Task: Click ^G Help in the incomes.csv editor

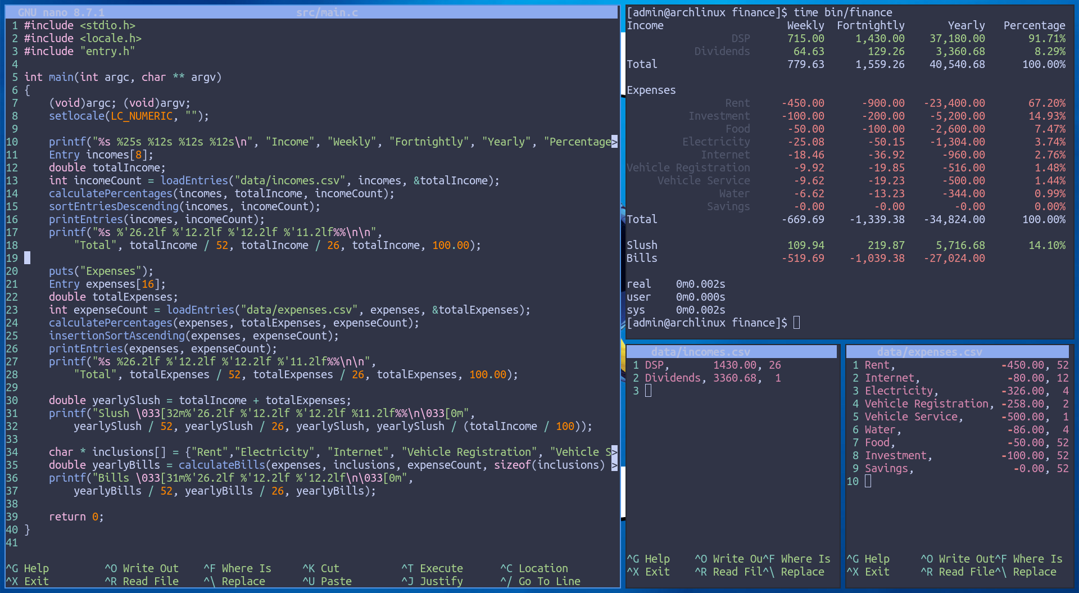Action: pos(648,559)
